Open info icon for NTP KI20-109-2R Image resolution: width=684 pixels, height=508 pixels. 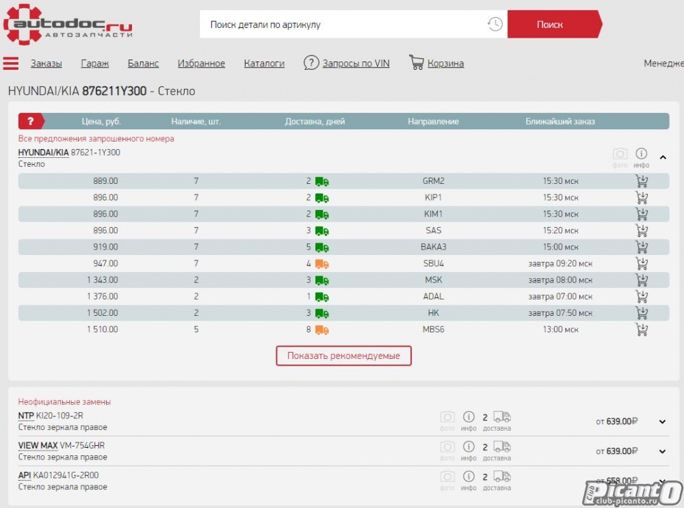[x=469, y=417]
